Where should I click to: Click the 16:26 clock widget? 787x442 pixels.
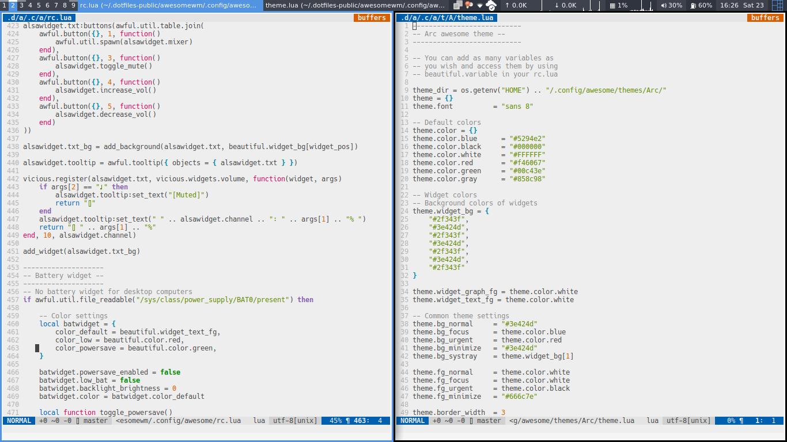[x=729, y=5]
